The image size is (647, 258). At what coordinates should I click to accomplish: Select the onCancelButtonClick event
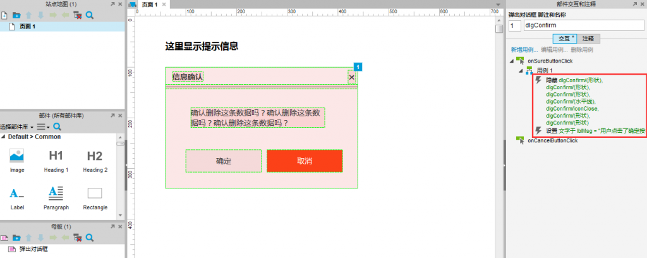[x=552, y=141]
